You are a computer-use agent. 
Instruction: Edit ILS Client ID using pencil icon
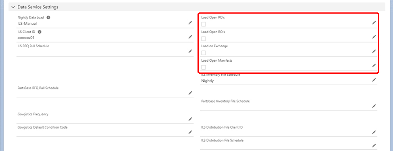[x=190, y=37]
